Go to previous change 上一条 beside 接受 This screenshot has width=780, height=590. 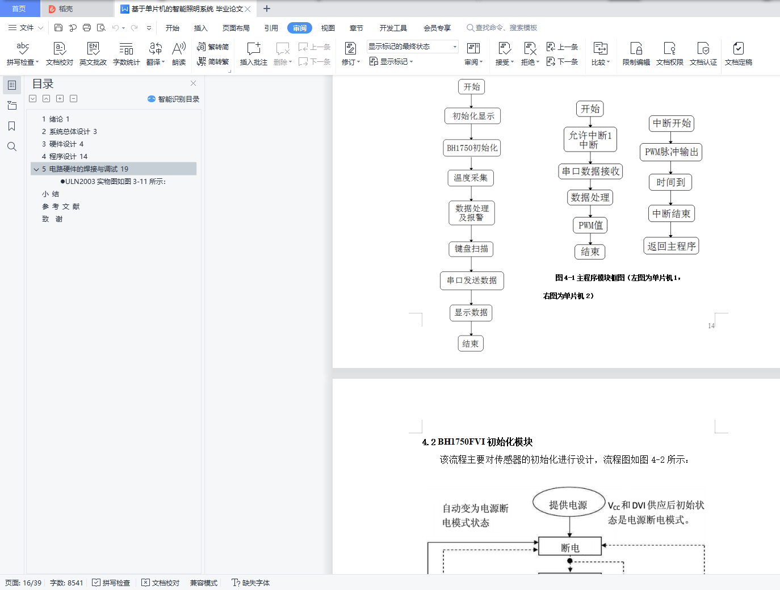coord(562,47)
